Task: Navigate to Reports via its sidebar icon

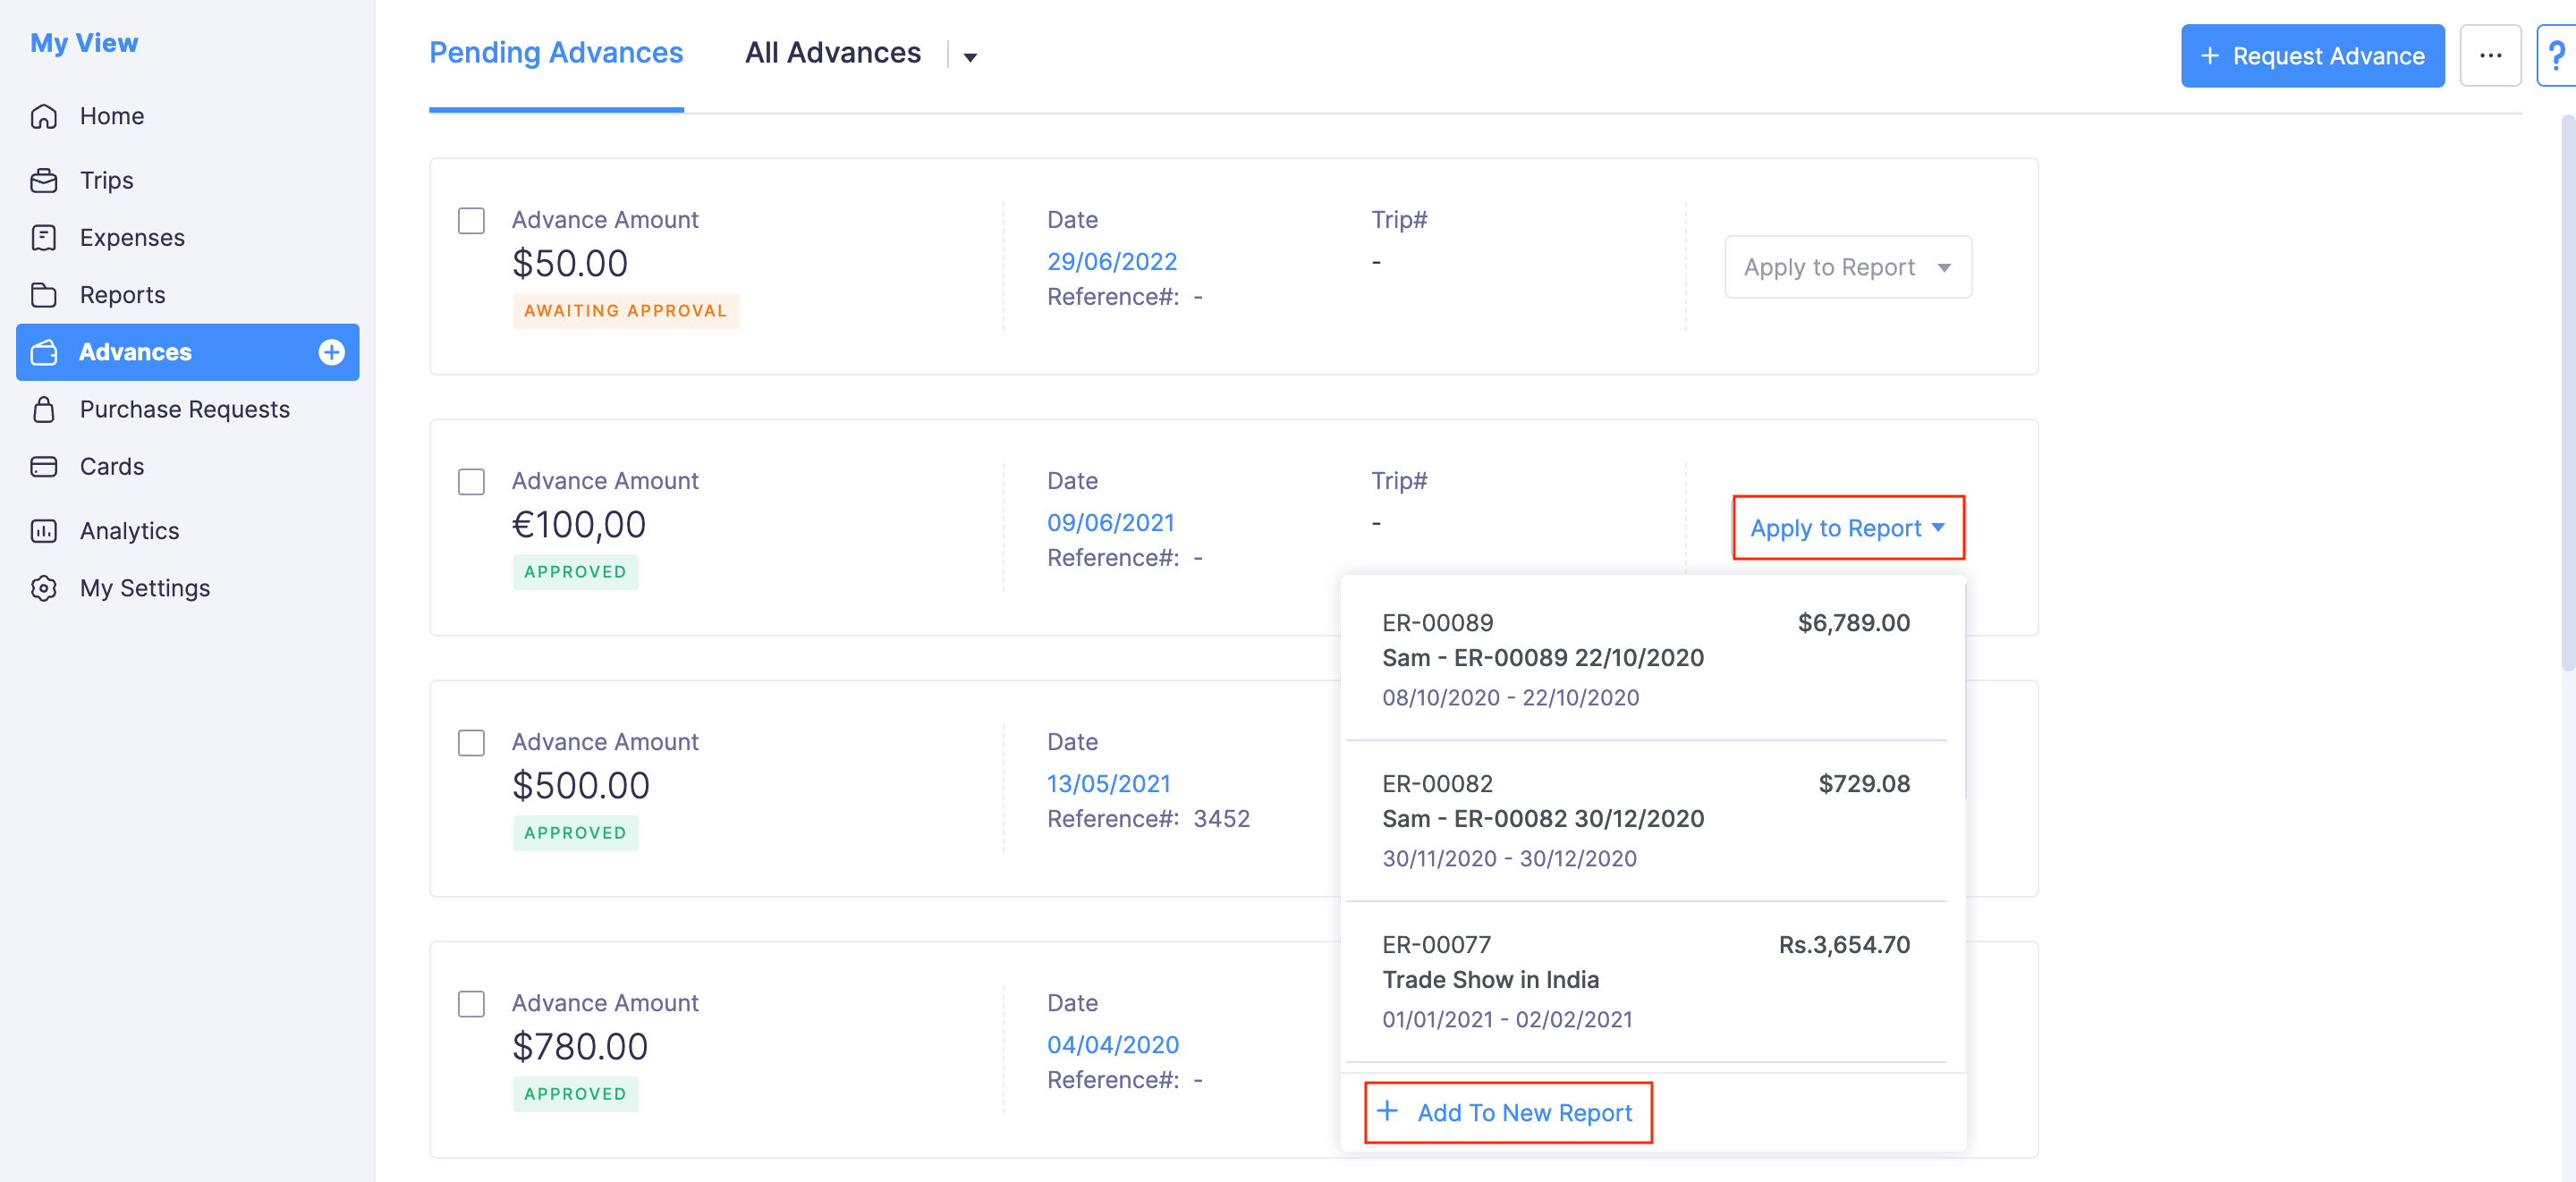Action: click(45, 295)
